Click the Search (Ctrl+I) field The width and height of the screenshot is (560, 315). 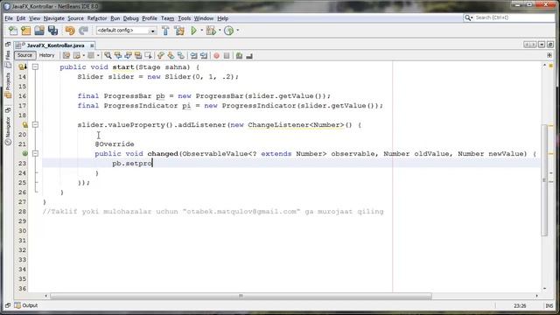pos(509,17)
